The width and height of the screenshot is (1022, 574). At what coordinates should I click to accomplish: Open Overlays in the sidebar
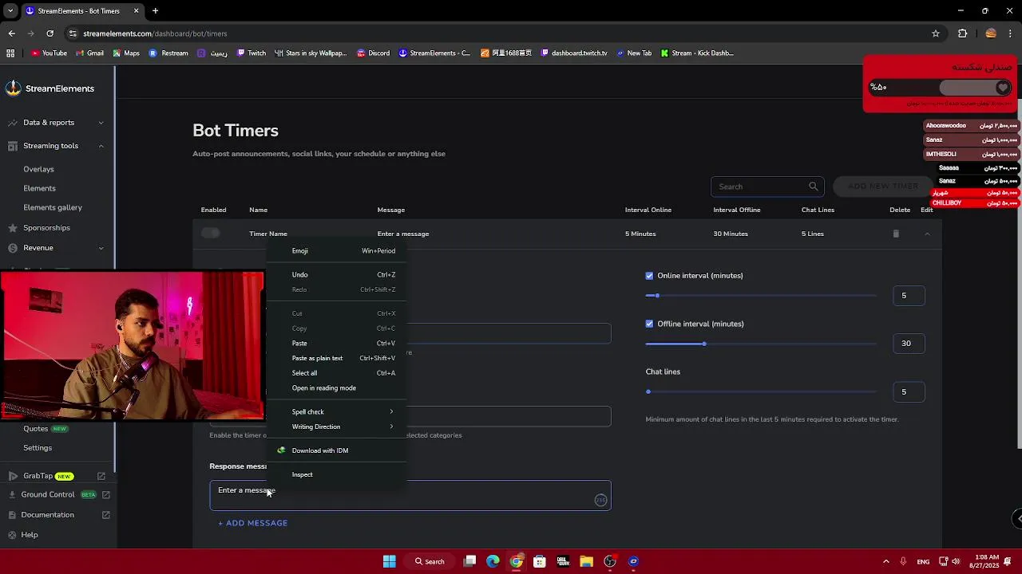[38, 169]
